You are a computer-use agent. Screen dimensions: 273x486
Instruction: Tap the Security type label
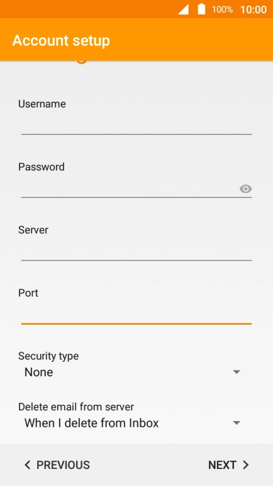coord(48,356)
